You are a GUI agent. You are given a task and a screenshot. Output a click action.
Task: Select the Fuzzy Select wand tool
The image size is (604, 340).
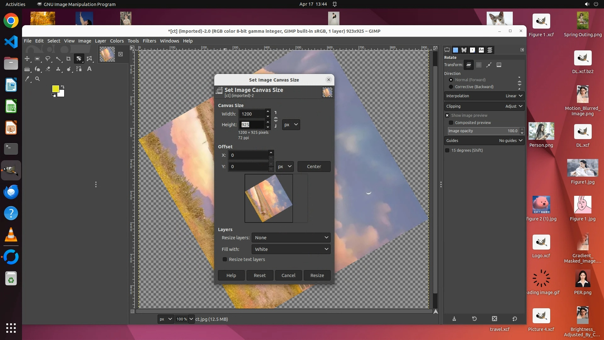[x=58, y=59]
